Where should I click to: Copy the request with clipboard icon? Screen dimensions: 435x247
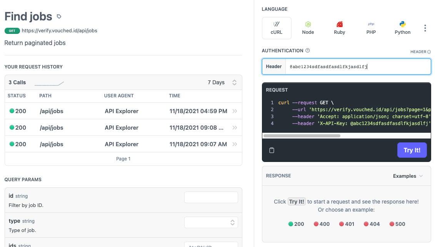[x=272, y=150]
